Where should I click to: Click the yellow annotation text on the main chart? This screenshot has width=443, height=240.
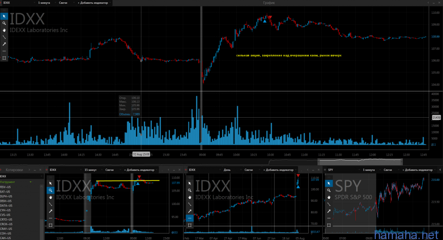289,55
